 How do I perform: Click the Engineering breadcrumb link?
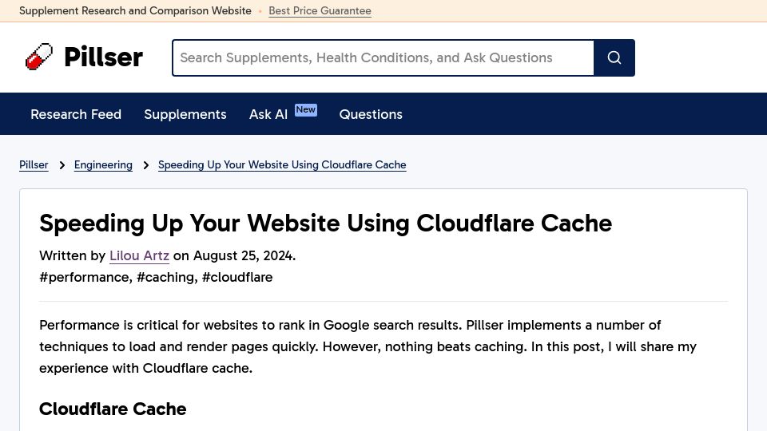[x=103, y=164]
